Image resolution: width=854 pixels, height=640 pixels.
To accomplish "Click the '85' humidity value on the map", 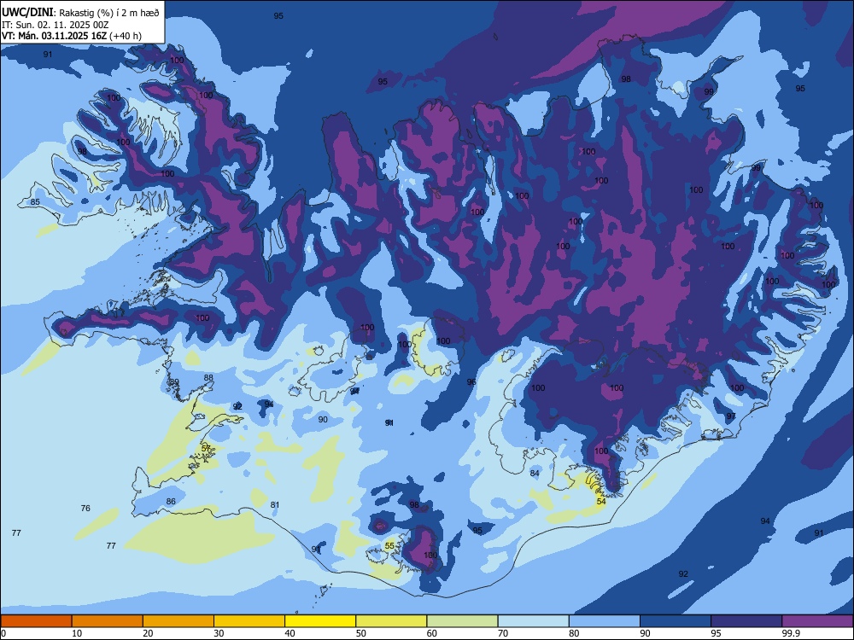I will point(35,202).
